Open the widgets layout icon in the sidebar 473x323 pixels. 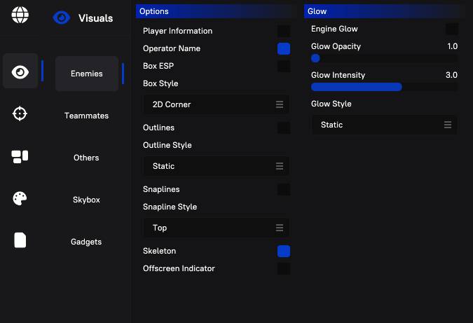[x=20, y=157]
